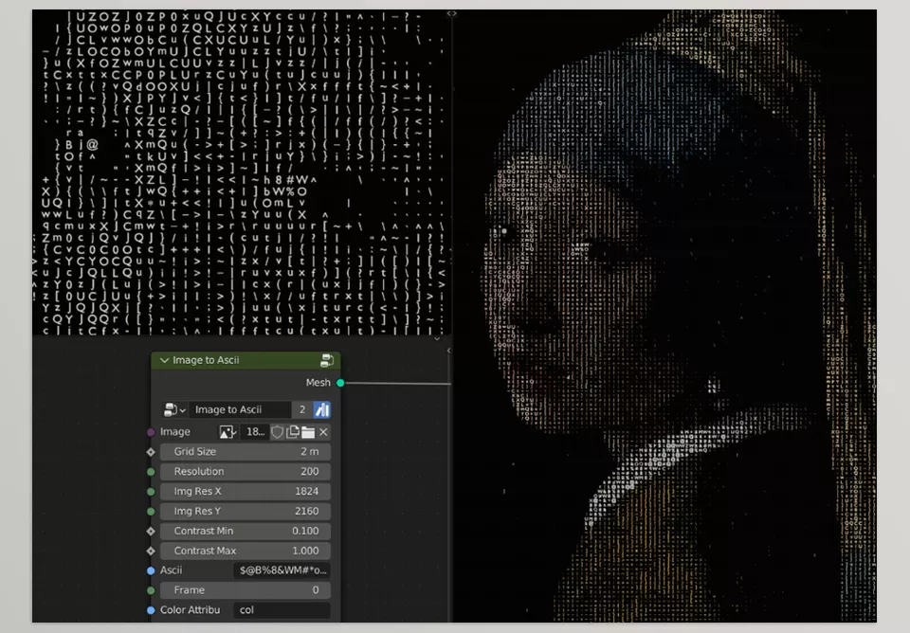Click the Img Res Y socket
910x633 pixels.
pyautogui.click(x=151, y=512)
